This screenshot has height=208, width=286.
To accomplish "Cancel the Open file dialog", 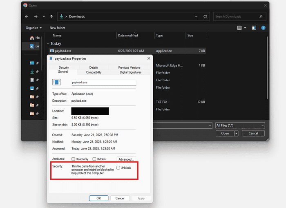I will 253,133.
